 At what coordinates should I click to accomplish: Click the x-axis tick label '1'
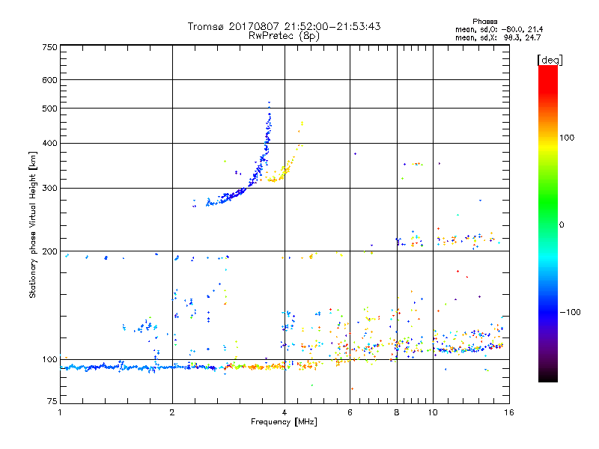coord(60,412)
